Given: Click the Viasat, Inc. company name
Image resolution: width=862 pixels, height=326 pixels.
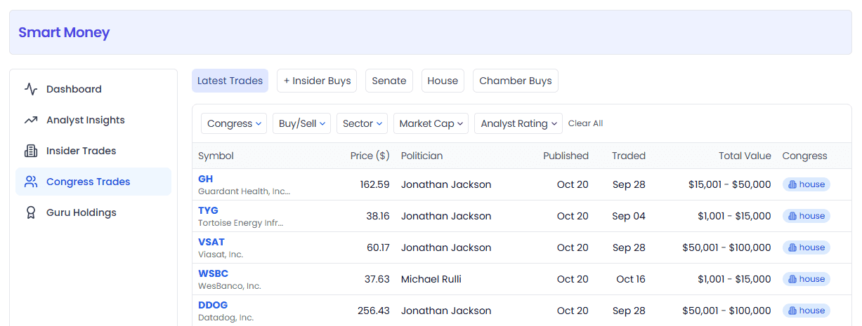Looking at the screenshot, I should pos(221,254).
